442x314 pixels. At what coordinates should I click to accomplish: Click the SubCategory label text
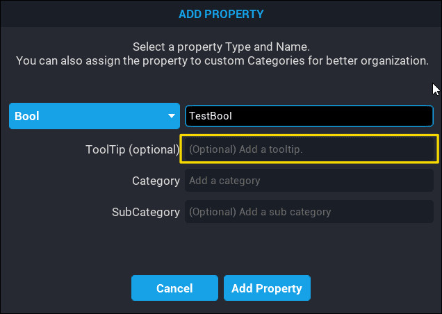pos(146,212)
